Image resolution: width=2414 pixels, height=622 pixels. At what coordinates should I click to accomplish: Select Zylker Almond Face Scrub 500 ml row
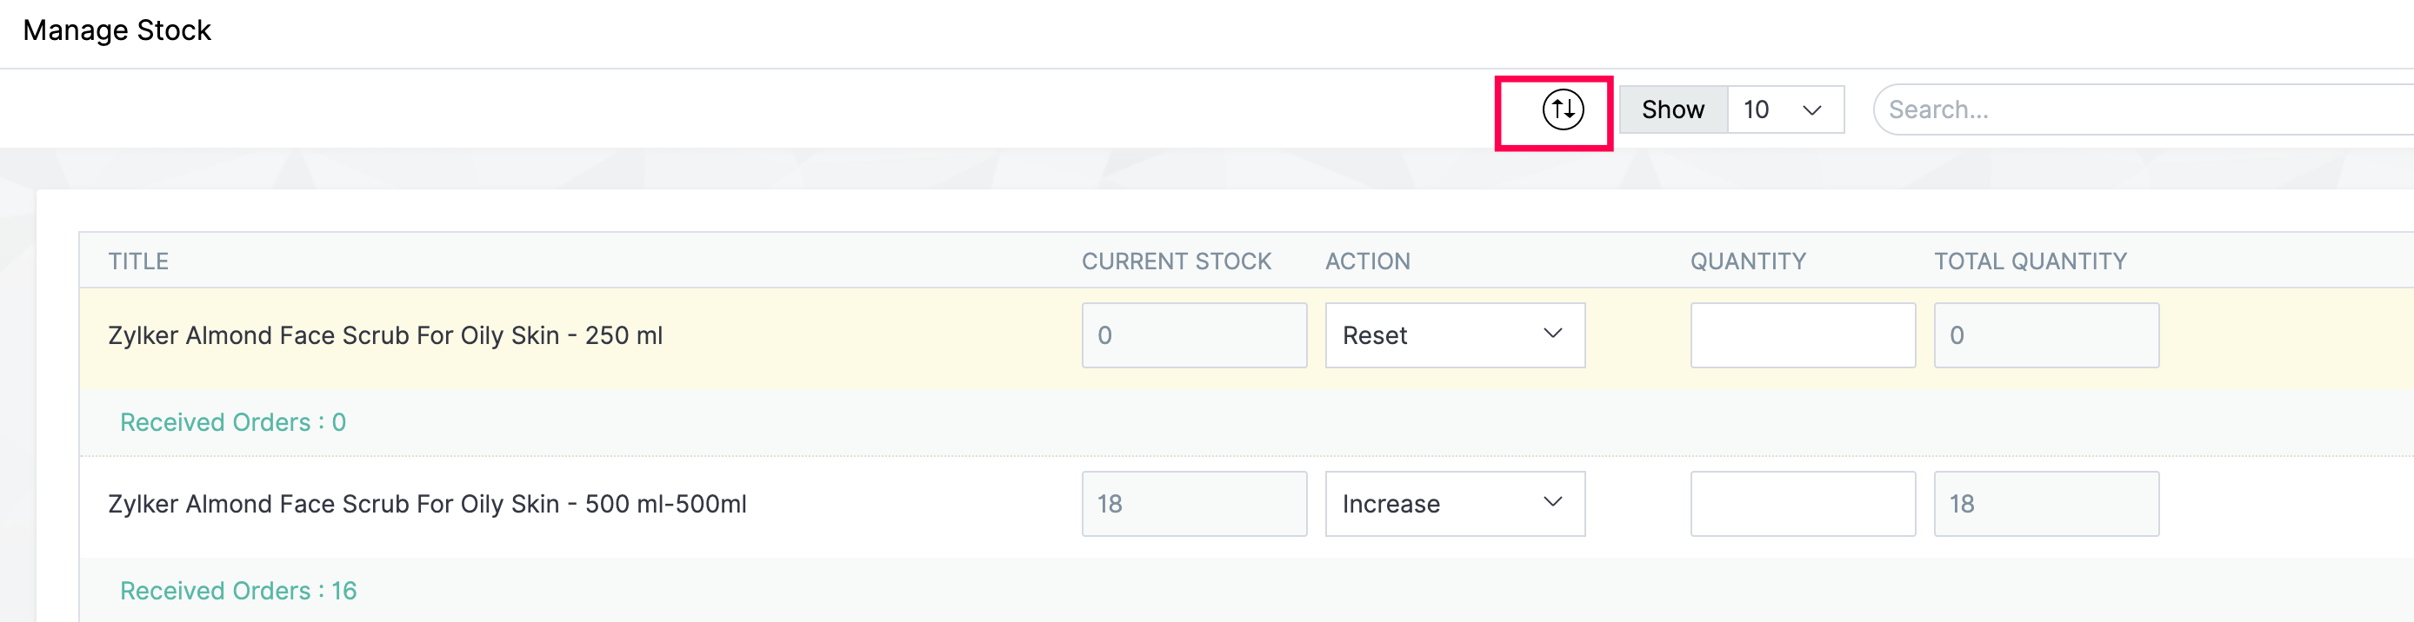click(426, 504)
